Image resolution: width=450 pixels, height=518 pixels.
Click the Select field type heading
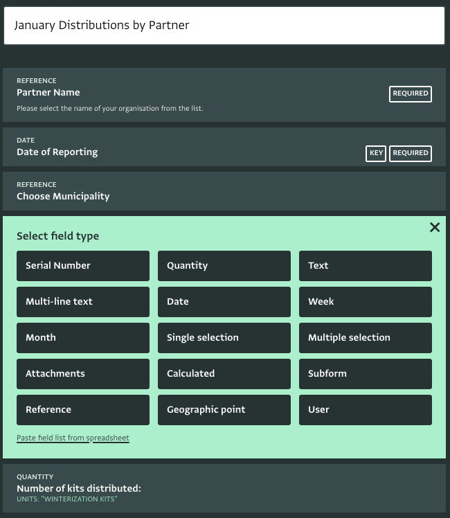click(x=57, y=236)
